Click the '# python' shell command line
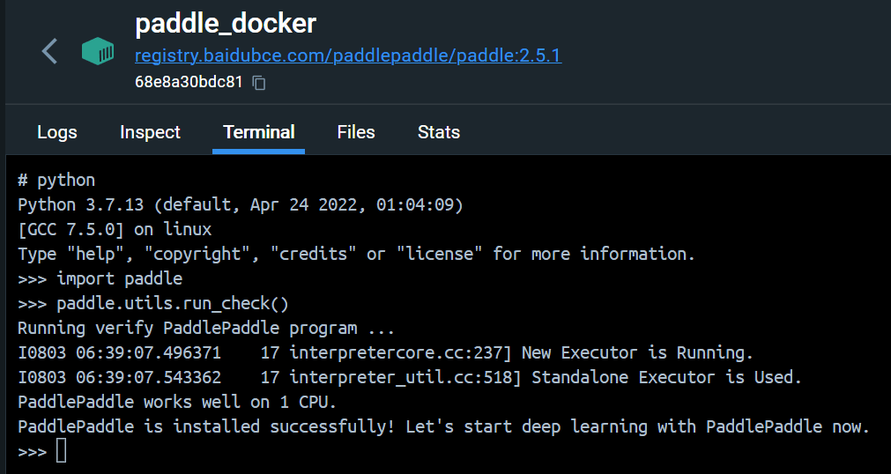 [56, 180]
